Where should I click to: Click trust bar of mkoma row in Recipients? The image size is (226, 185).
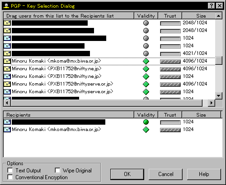[x=170, y=130]
